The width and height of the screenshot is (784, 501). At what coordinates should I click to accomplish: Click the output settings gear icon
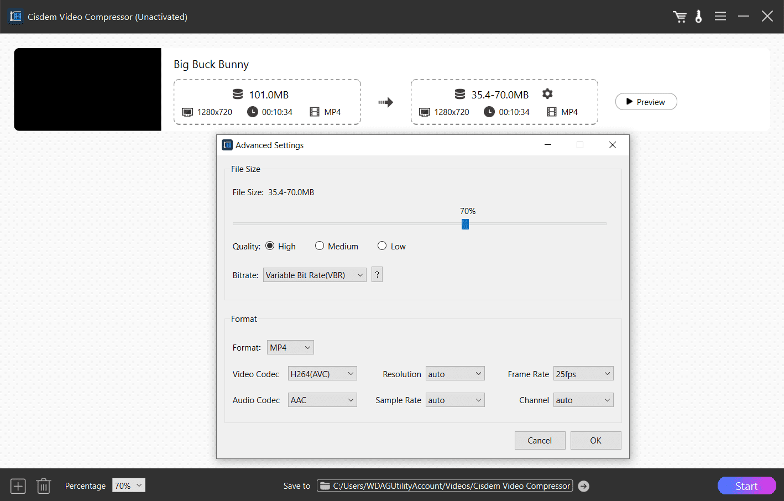click(x=547, y=94)
